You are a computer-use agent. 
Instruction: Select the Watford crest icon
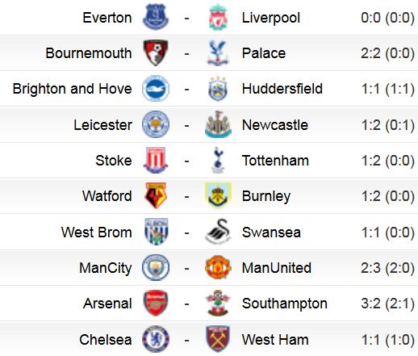pos(156,195)
